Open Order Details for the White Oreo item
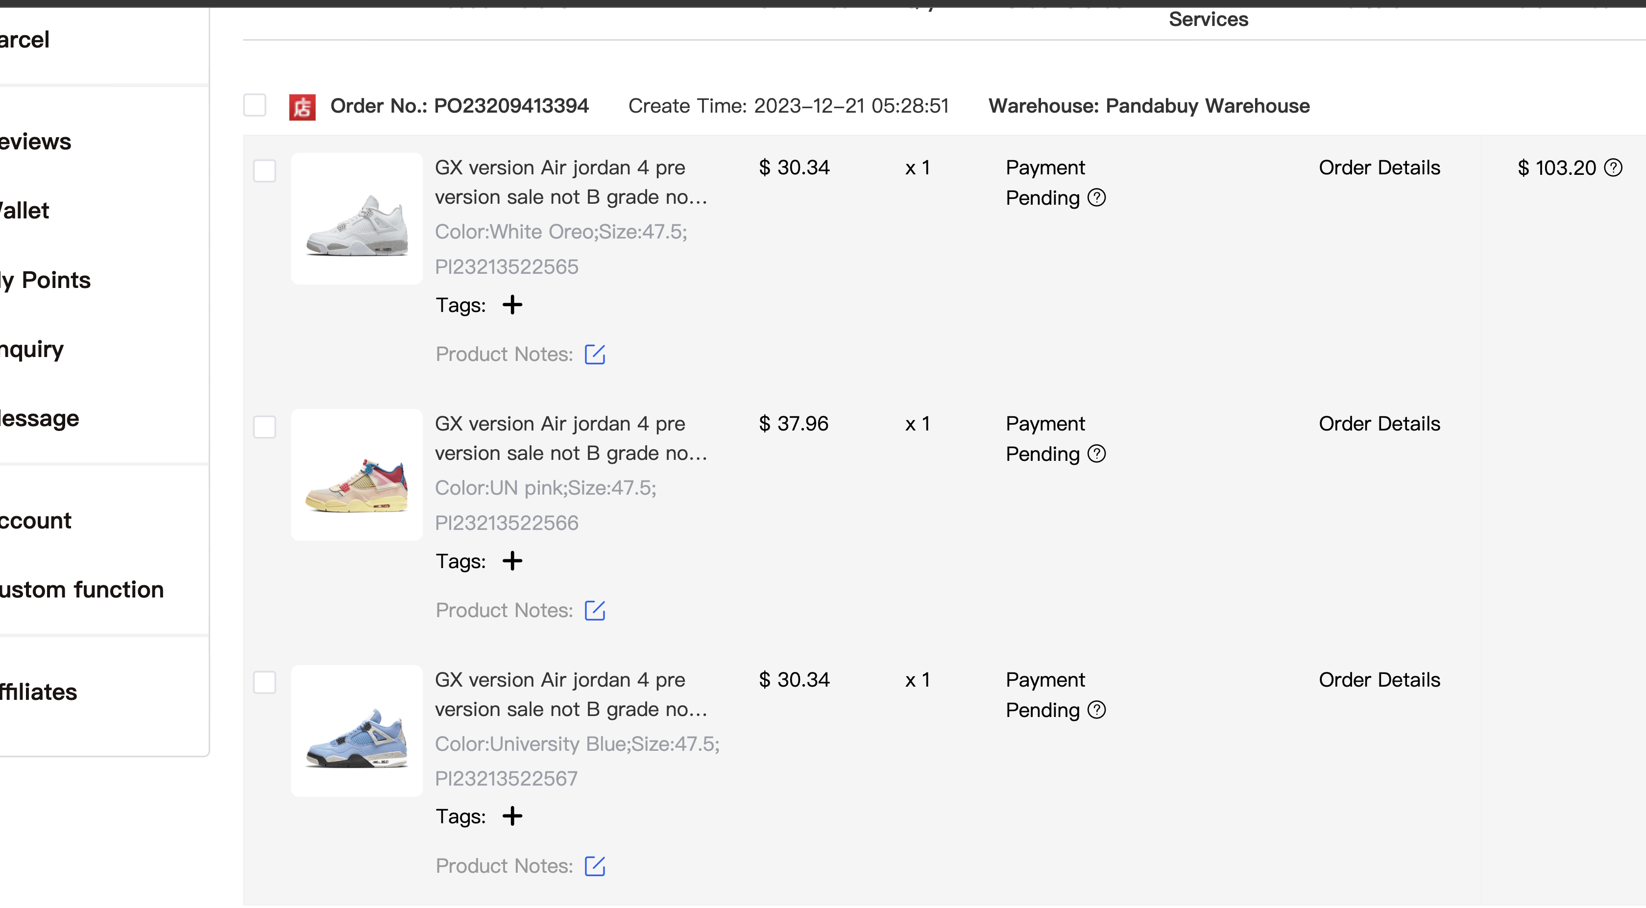1646x908 pixels. coord(1380,167)
